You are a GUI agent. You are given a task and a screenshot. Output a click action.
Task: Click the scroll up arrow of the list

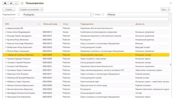tap(170, 23)
